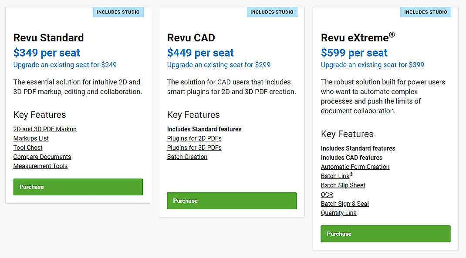The image size is (466, 258).
Task: Open the Batch Sign & Seal link
Action: 344,203
